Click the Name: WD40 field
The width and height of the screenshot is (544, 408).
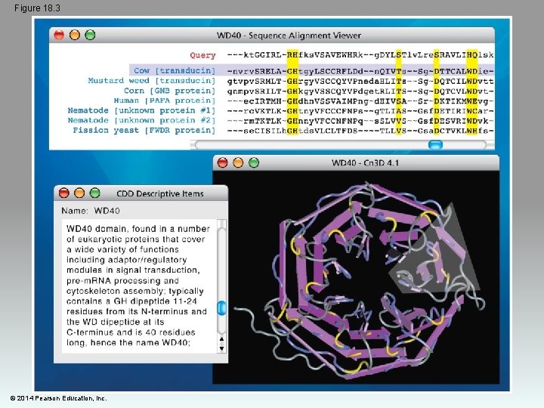(91, 211)
